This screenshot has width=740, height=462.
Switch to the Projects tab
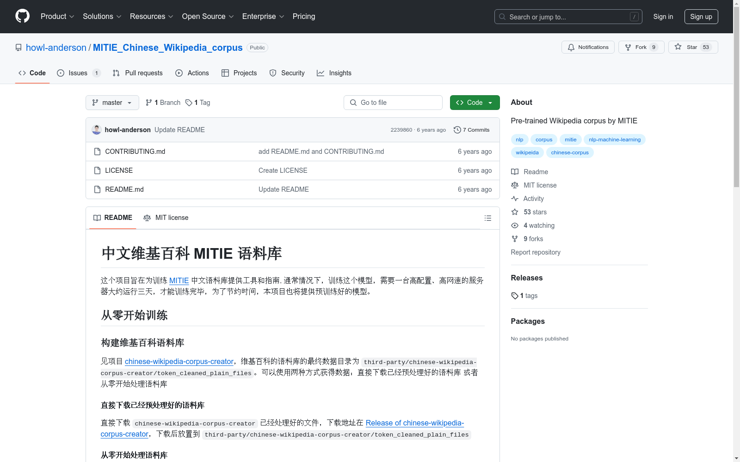[x=239, y=73]
